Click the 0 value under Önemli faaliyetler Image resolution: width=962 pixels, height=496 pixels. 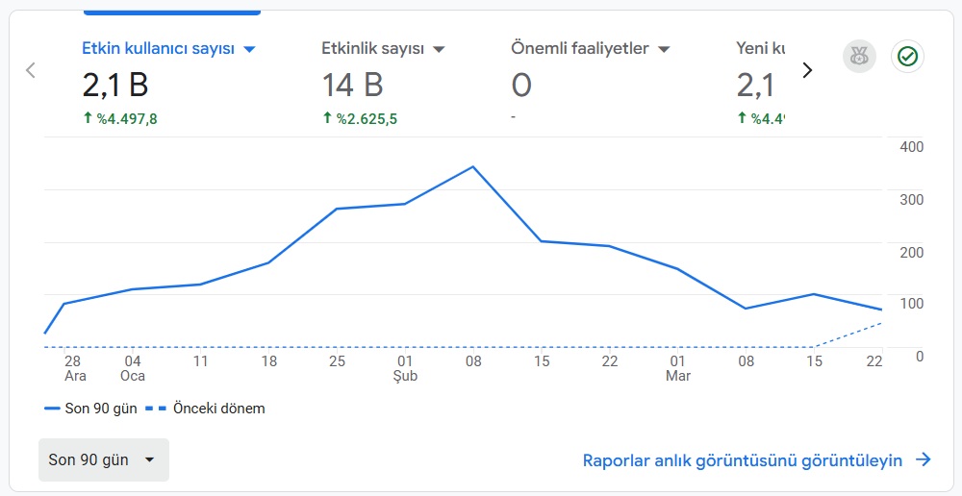point(521,86)
